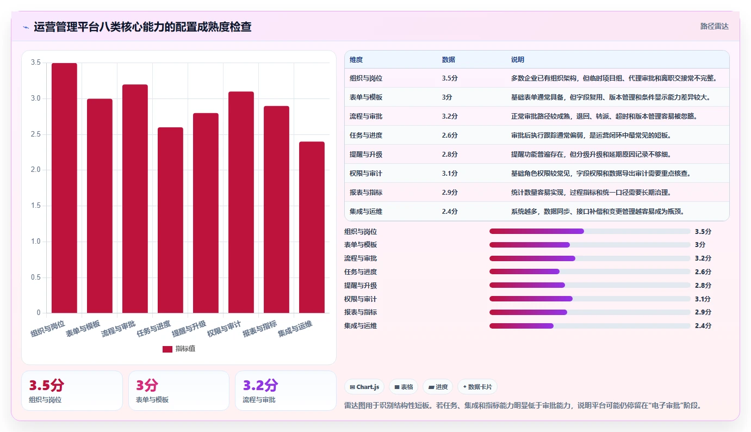751x432 pixels.
Task: Click the 表单与模板 progress bar
Action: point(590,245)
